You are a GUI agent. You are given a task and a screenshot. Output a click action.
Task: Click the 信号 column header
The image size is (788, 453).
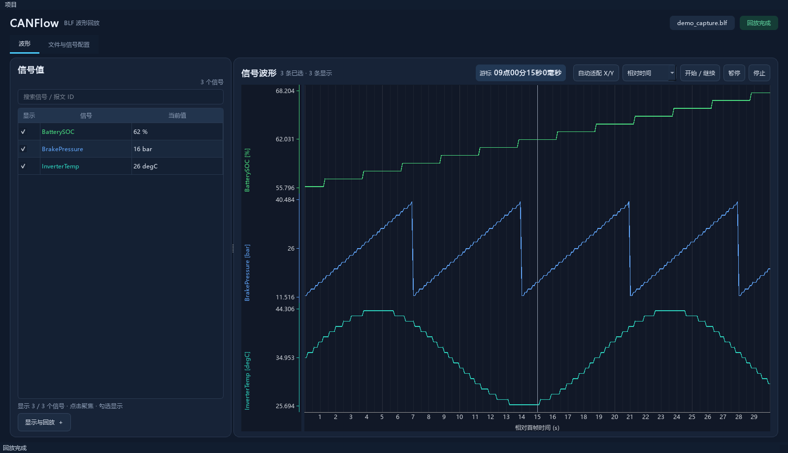tap(86, 116)
